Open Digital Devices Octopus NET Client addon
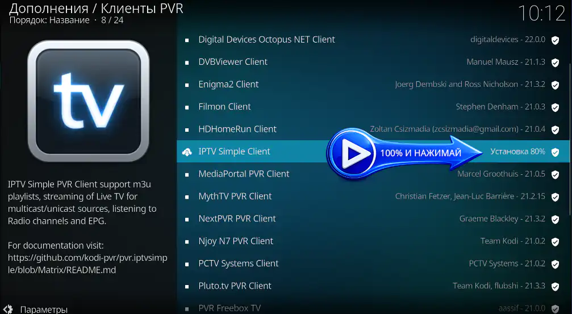The image size is (572, 314). 373,40
